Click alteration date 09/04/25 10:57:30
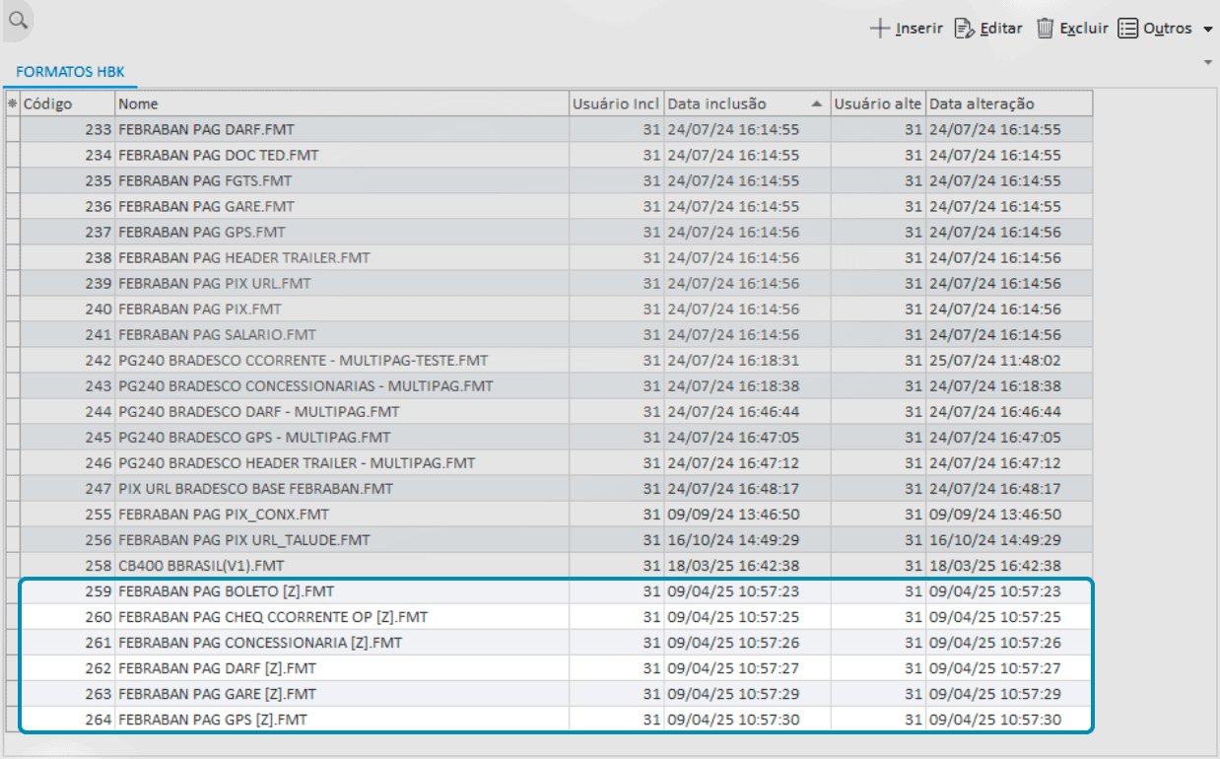The image size is (1220, 759). tap(1009, 720)
